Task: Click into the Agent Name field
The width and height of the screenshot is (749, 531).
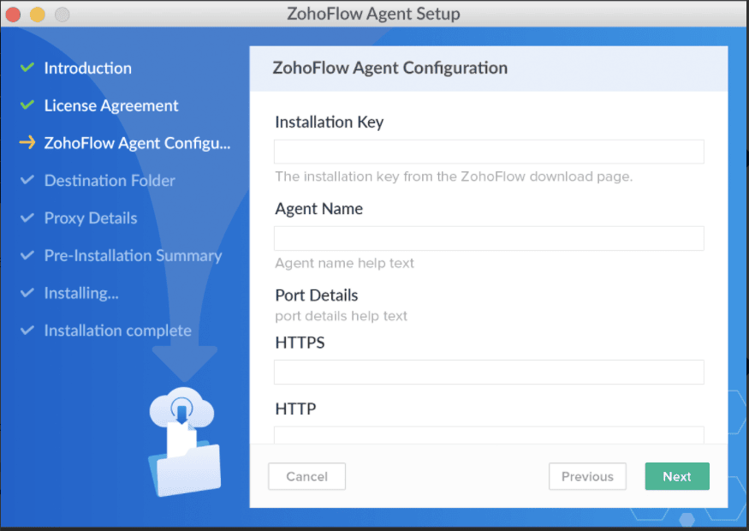Action: coord(489,238)
